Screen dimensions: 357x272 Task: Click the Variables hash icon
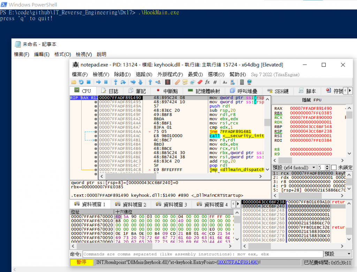tap(215, 82)
